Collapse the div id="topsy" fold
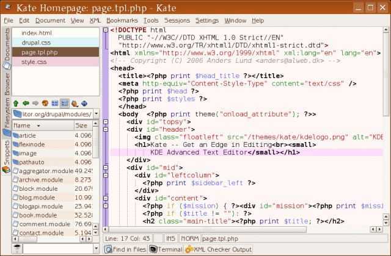Viewport: 391px width, 256px height. [106, 122]
